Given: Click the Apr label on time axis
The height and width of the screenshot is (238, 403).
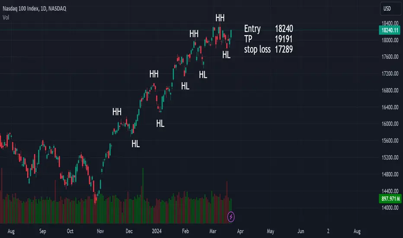Looking at the screenshot, I should [240, 232].
